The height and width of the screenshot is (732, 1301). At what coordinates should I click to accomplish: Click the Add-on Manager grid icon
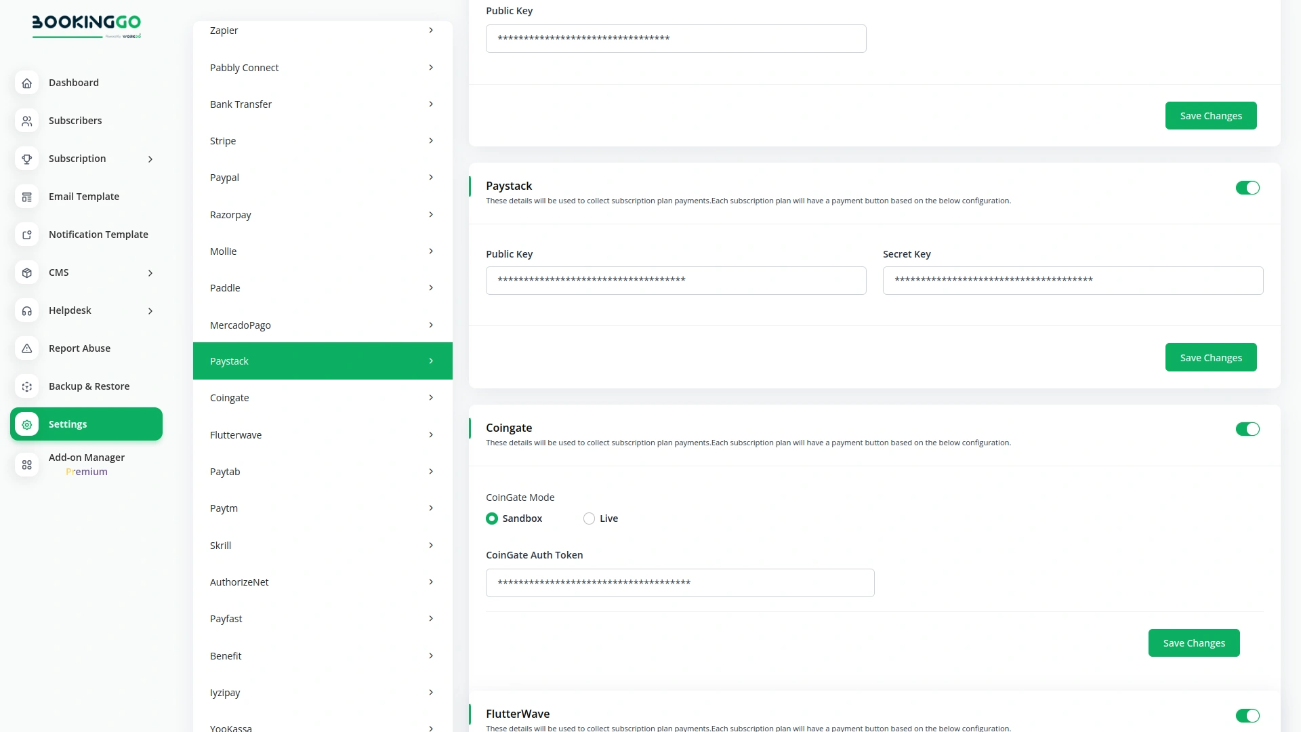(26, 465)
